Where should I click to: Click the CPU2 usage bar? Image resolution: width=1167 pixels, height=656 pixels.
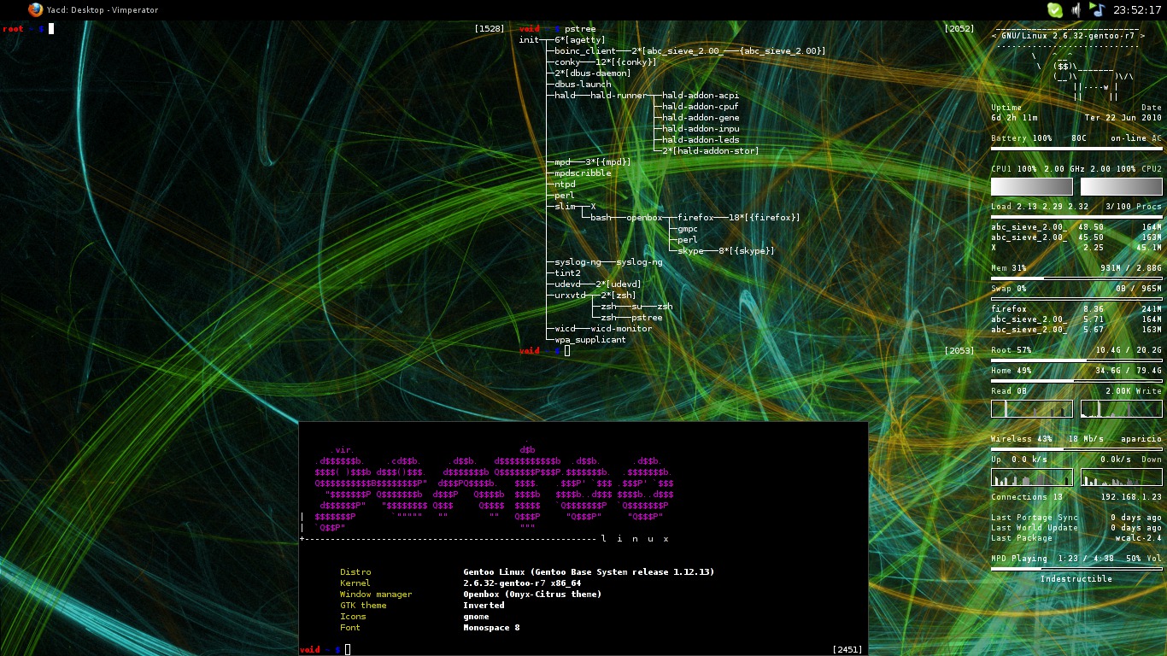pos(1121,186)
